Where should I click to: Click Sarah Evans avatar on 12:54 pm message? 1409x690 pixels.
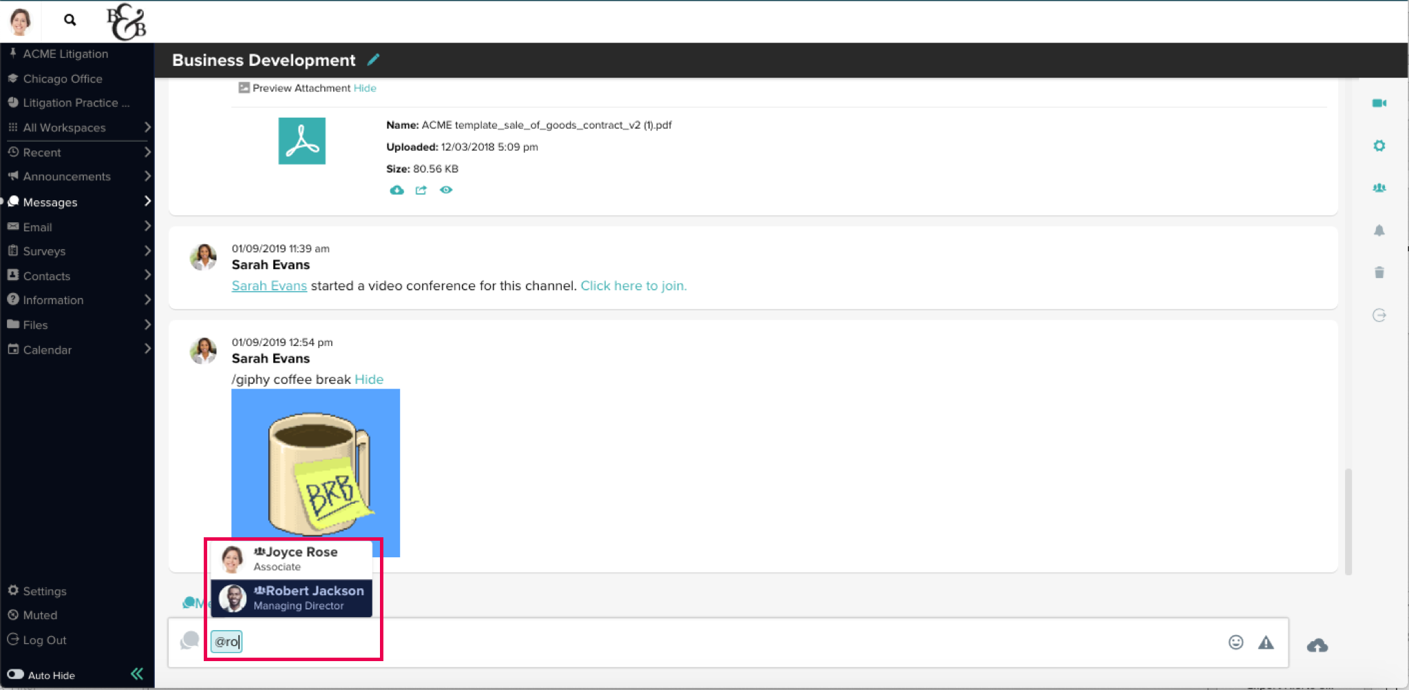[203, 351]
